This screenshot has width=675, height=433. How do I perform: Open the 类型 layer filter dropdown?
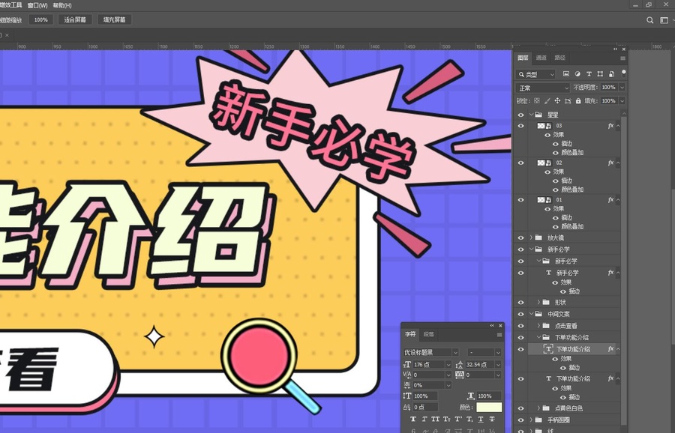[x=535, y=74]
